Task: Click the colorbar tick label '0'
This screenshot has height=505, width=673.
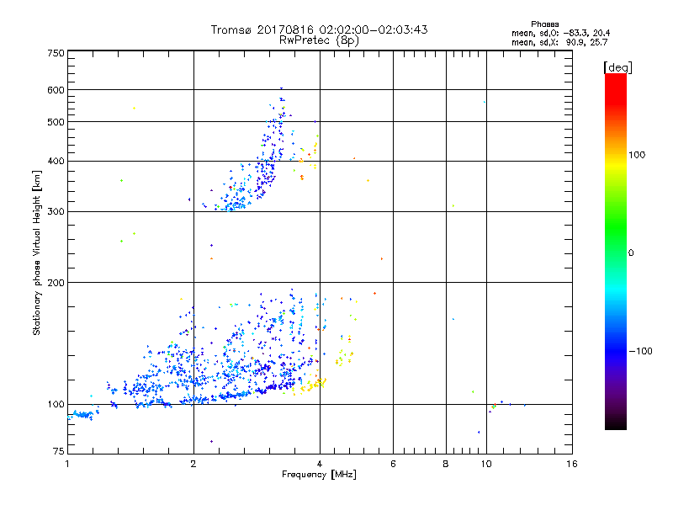Action: 631,252
